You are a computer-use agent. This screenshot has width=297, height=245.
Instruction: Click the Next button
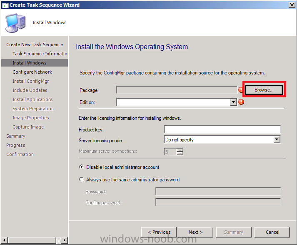point(195,232)
